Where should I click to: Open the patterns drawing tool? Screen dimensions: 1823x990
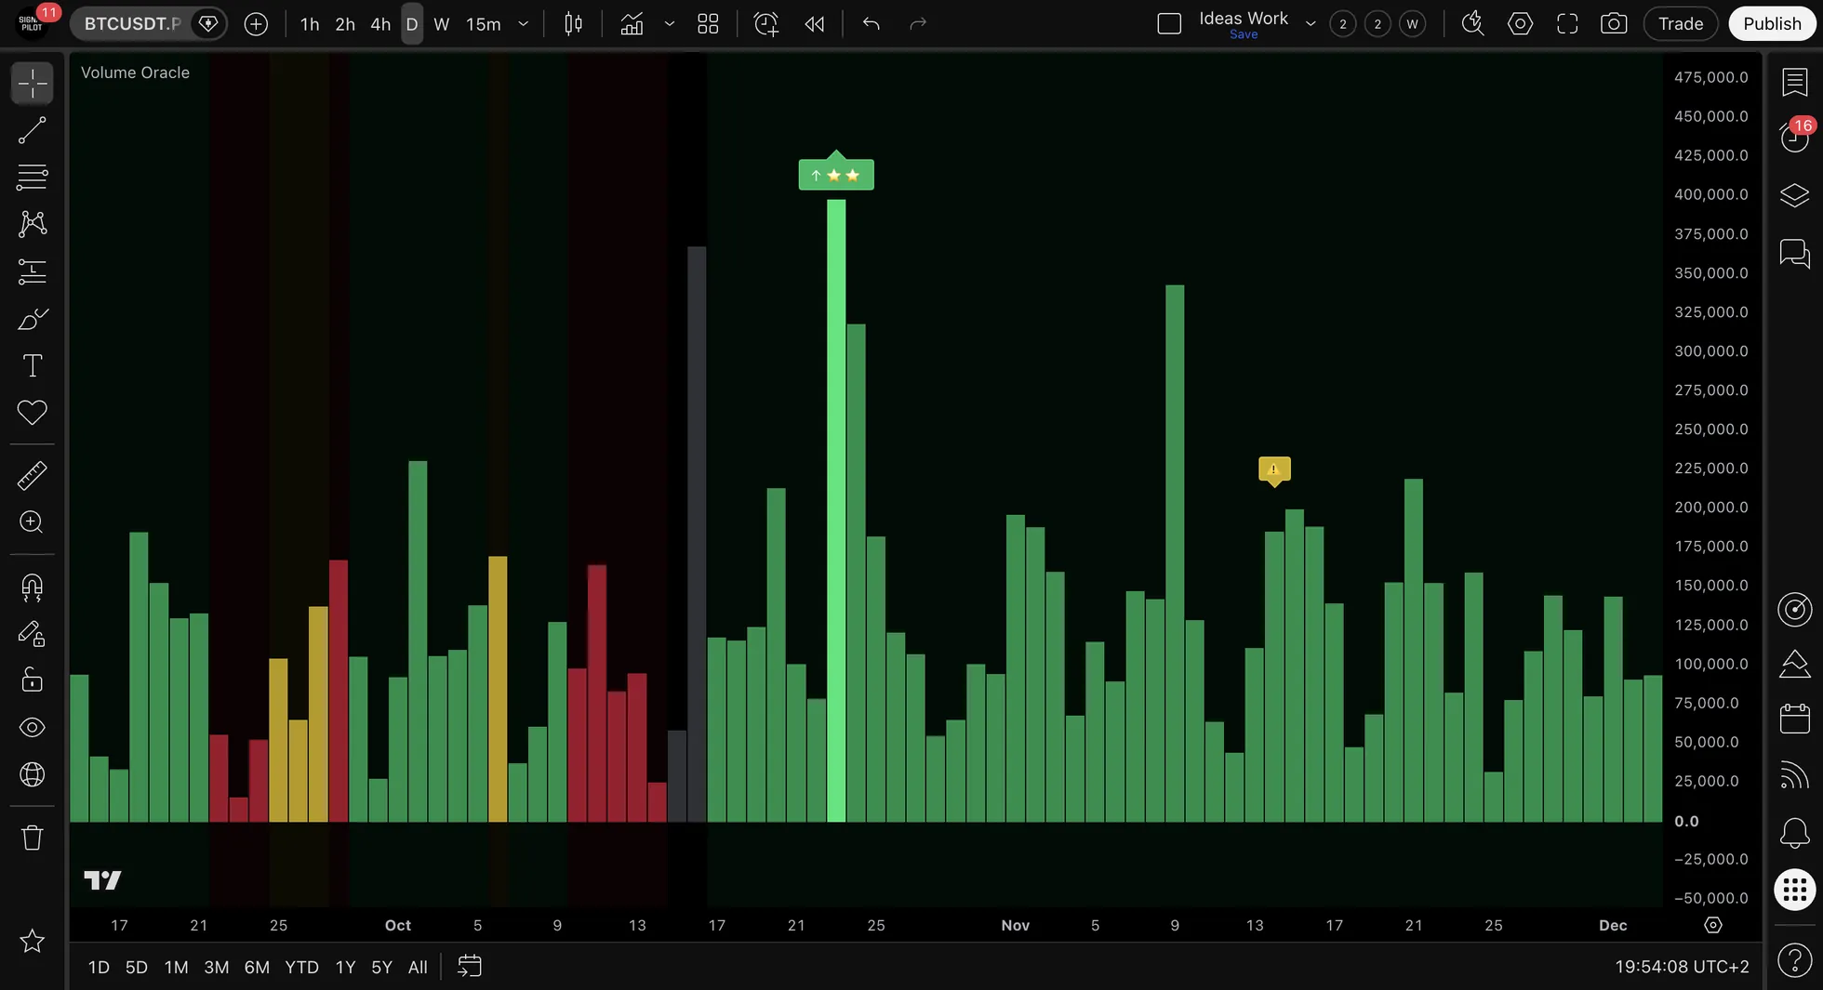pyautogui.click(x=32, y=223)
